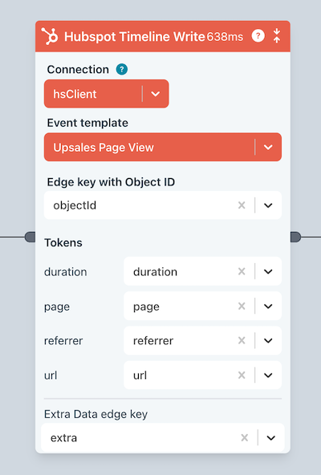Open the duration token dropdown chevron
The height and width of the screenshot is (475, 321).
click(268, 271)
